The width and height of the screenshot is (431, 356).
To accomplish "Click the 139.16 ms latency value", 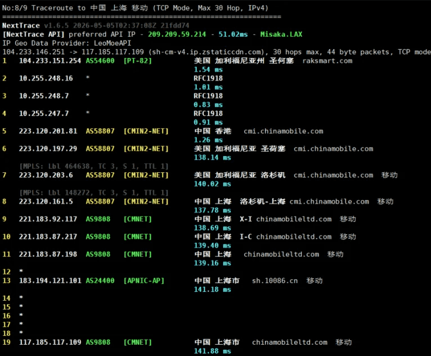I will (212, 263).
